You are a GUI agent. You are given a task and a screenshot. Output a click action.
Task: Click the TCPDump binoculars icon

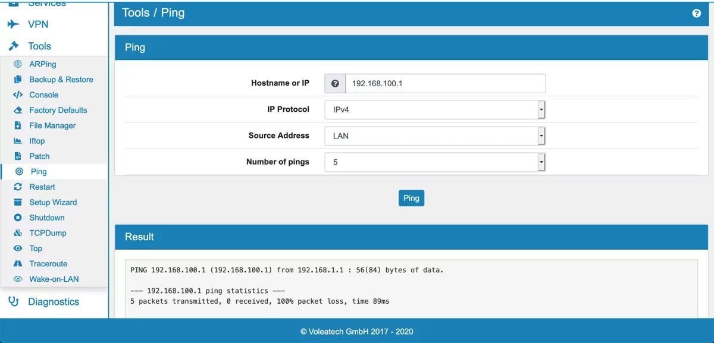click(x=18, y=234)
